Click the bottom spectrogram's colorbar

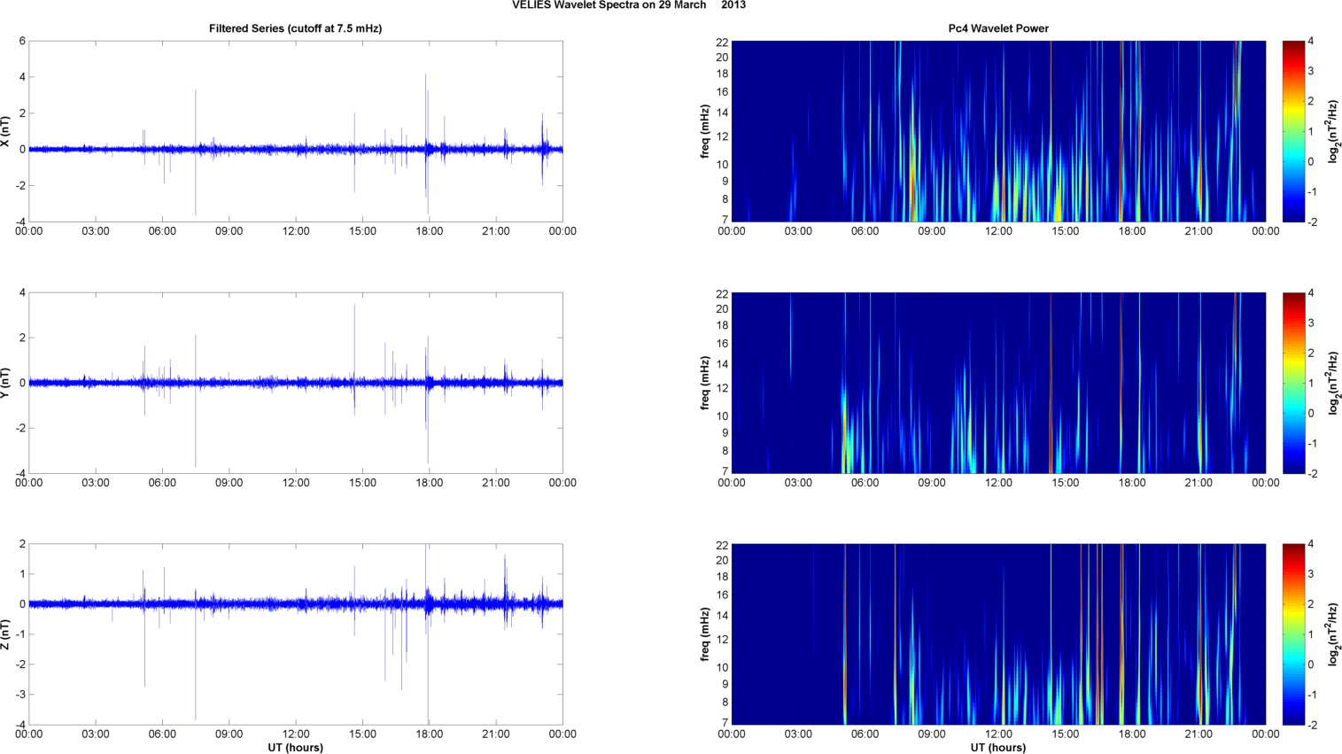coord(1293,634)
